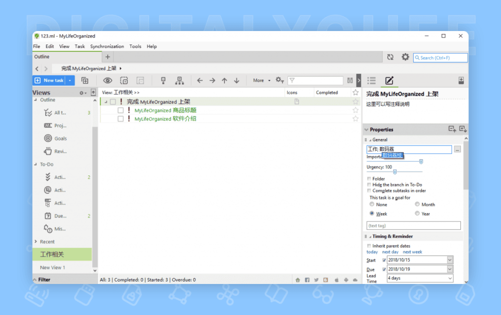501x315 pixels.
Task: Click the download icon at the properties panel top-right
Action: [461, 80]
